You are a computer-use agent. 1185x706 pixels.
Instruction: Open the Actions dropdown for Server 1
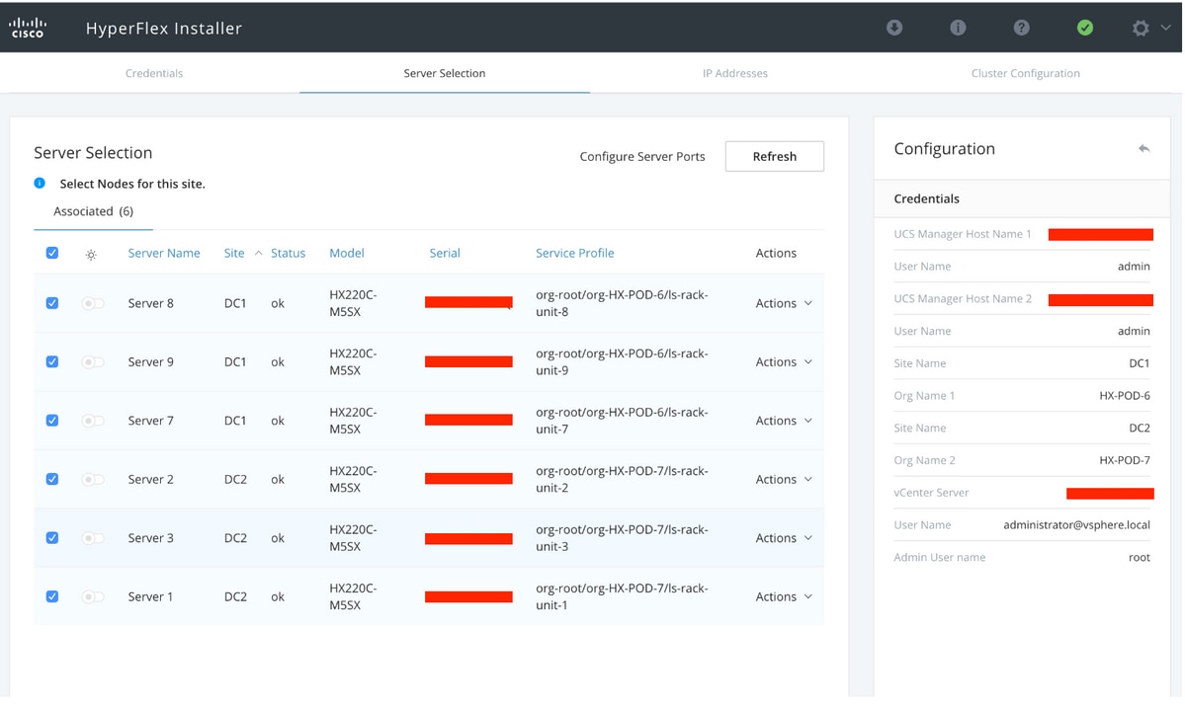pyautogui.click(x=784, y=596)
